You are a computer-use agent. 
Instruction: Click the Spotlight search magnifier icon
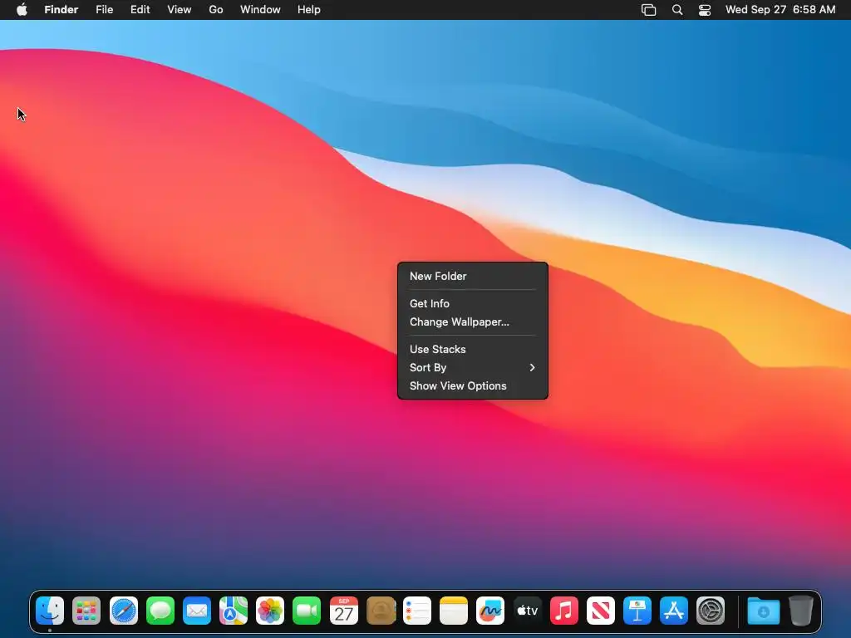pyautogui.click(x=676, y=10)
